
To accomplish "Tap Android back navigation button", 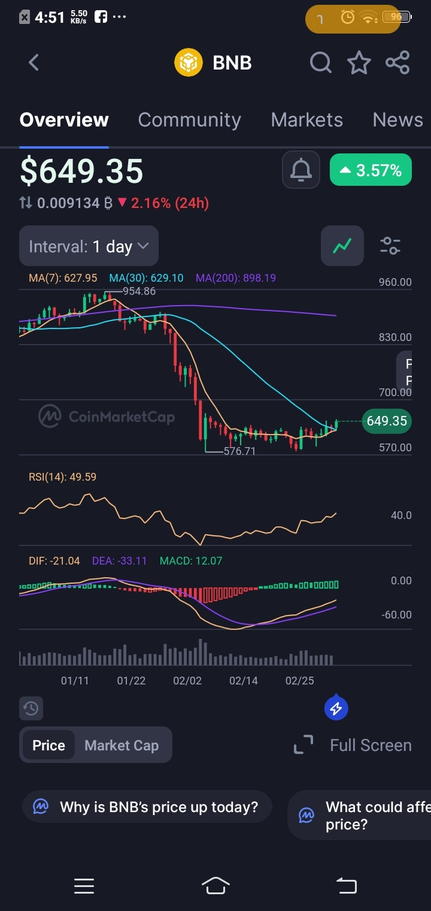I will [x=347, y=886].
